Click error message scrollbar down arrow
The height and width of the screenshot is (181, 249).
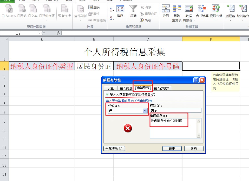pyautogui.click(x=199, y=135)
